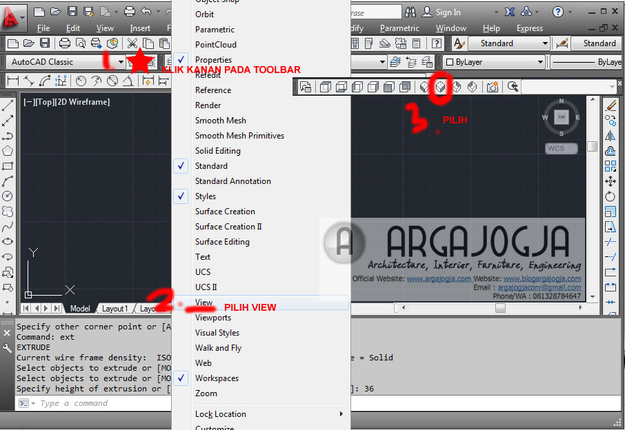Viewport: 625px width, 430px height.
Task: Open the Insert menu
Action: click(140, 28)
